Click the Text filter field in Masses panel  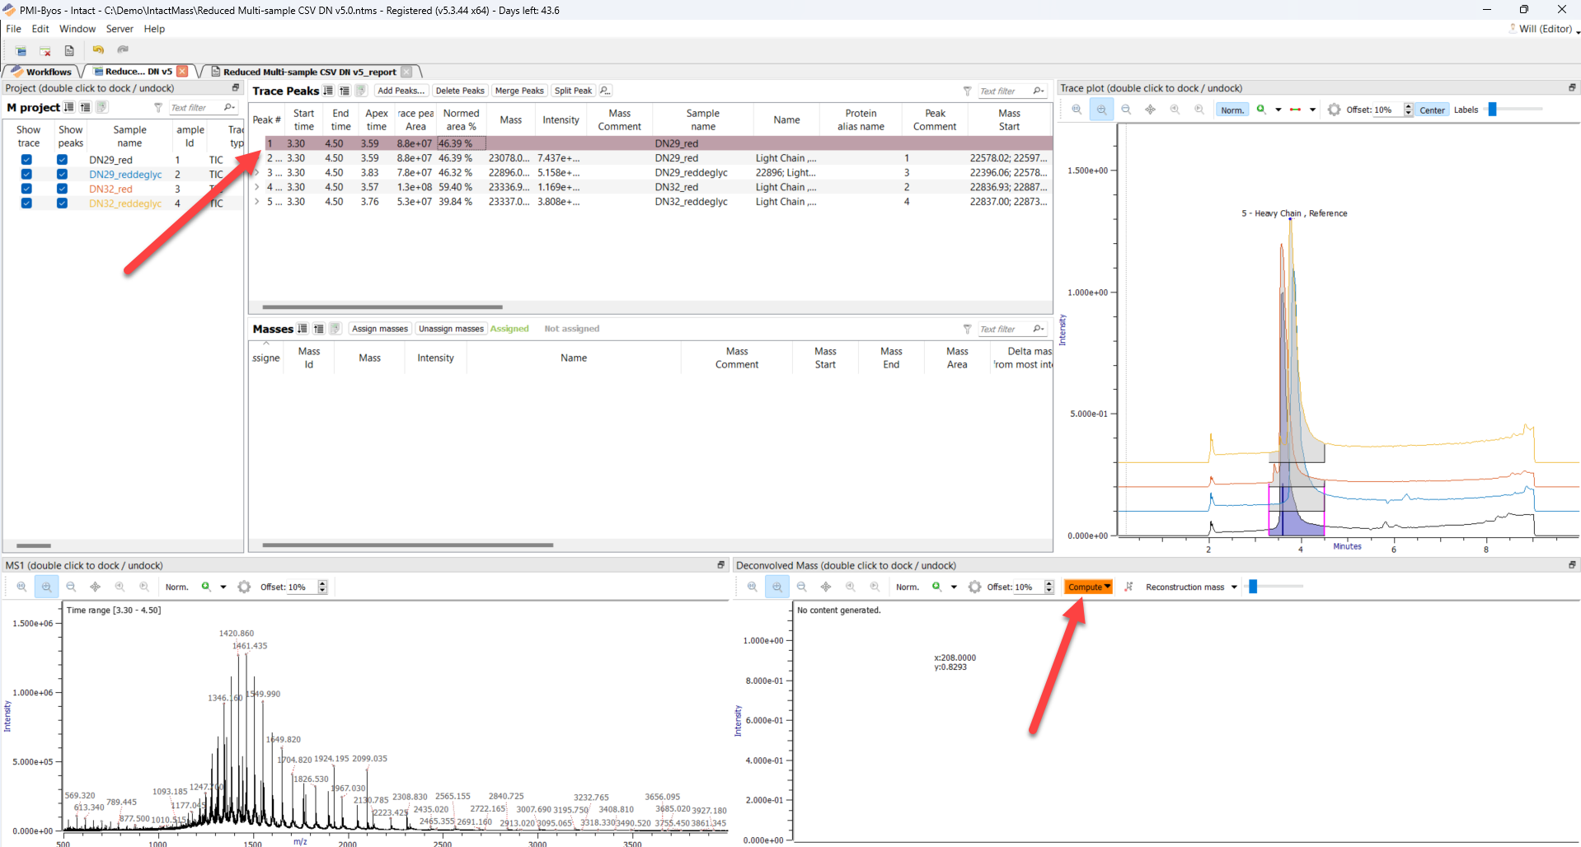pyautogui.click(x=1002, y=329)
